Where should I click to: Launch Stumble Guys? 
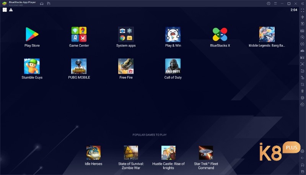[32, 66]
